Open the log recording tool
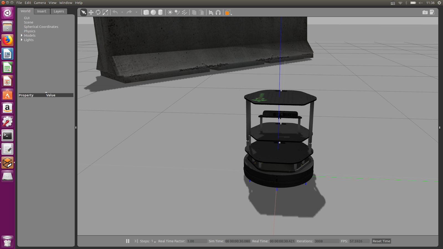443x249 pixels. (432, 12)
